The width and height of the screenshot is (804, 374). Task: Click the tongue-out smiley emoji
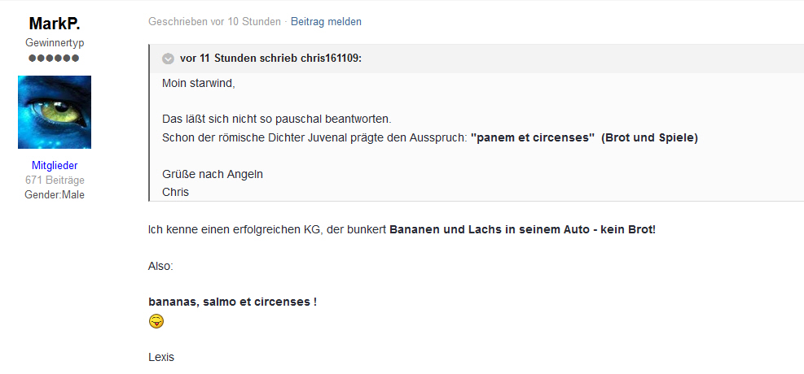click(156, 321)
